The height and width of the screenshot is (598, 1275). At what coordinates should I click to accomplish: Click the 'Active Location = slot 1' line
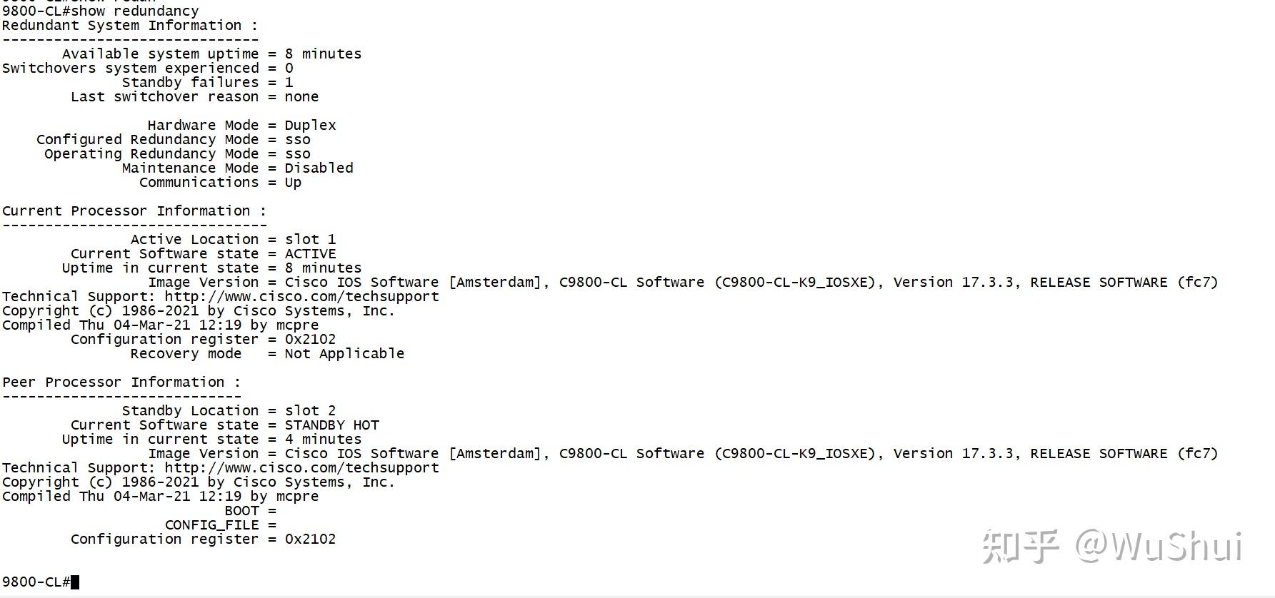click(233, 240)
